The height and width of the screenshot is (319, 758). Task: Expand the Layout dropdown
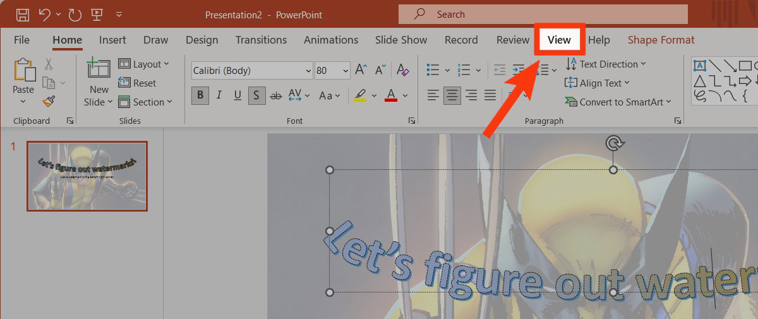(143, 64)
